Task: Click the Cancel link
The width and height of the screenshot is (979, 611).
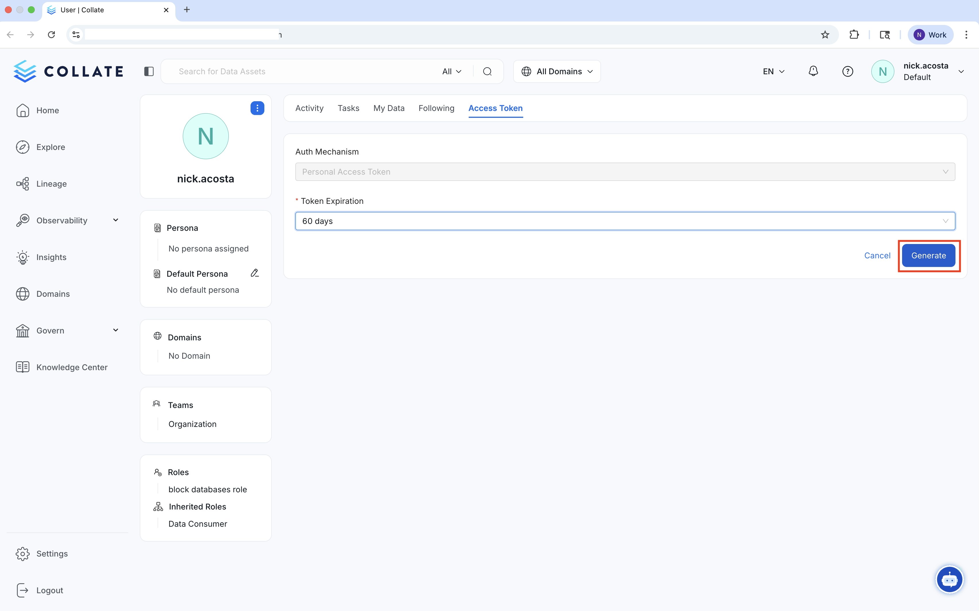Action: pos(877,255)
